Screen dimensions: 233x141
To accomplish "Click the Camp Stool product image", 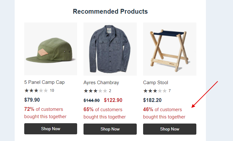I will coord(170,49).
